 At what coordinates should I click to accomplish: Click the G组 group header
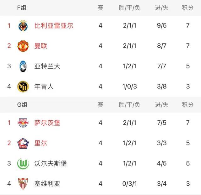pyautogui.click(x=22, y=105)
